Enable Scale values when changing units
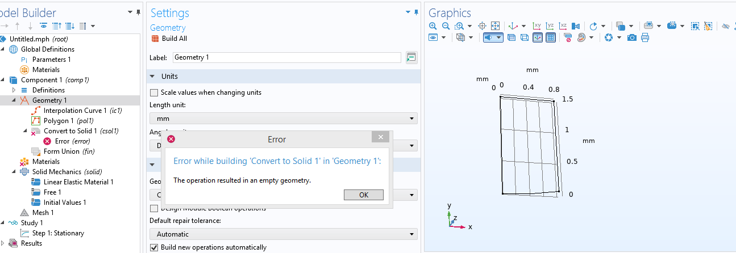736x253 pixels. click(x=153, y=92)
